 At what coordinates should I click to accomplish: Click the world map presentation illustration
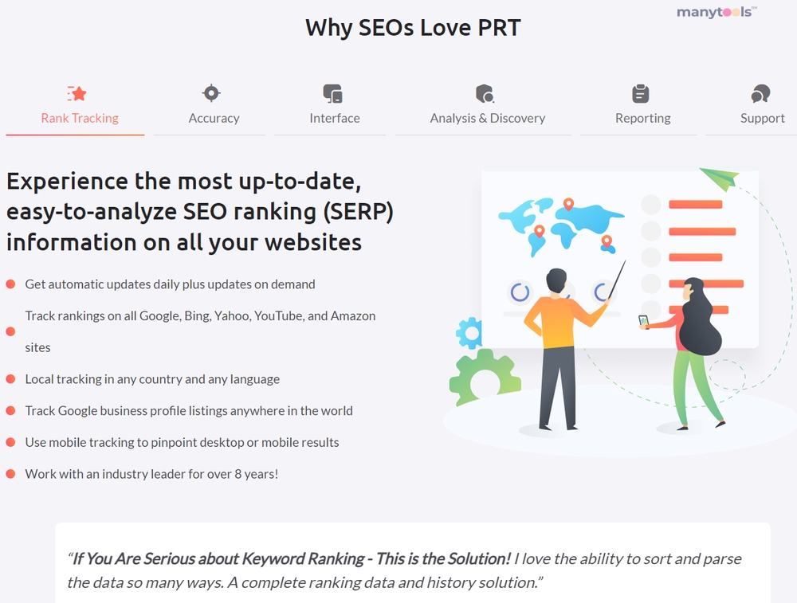(618, 311)
